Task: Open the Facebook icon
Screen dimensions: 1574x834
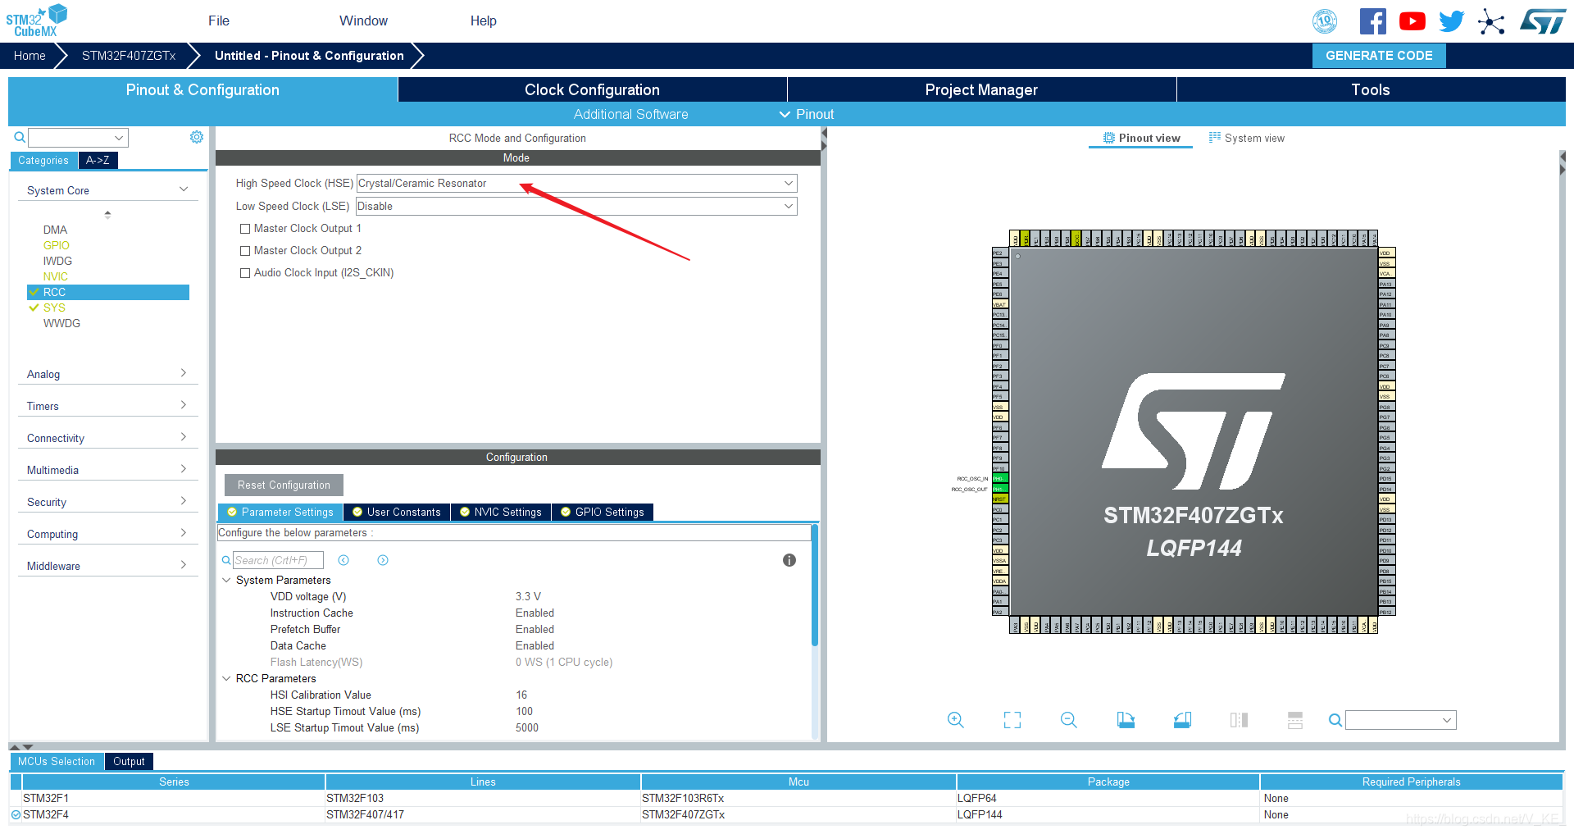Action: tap(1373, 21)
